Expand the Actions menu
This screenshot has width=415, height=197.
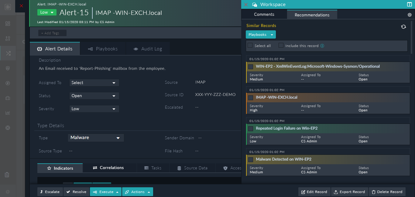tap(138, 192)
